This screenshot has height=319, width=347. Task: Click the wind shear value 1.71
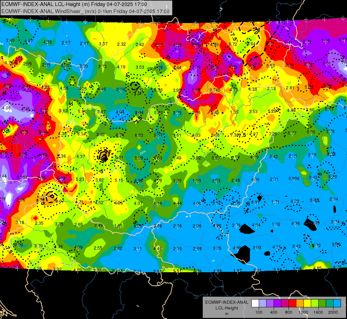(275, 202)
